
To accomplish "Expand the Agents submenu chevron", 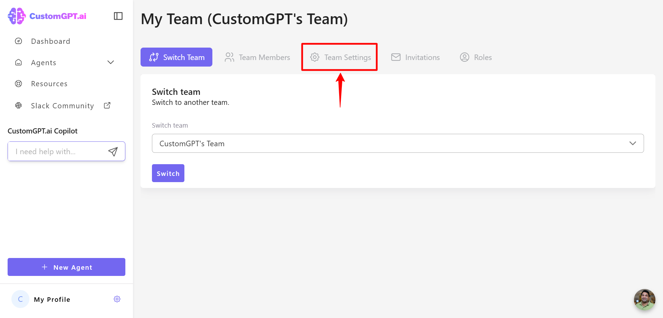I will tap(110, 62).
